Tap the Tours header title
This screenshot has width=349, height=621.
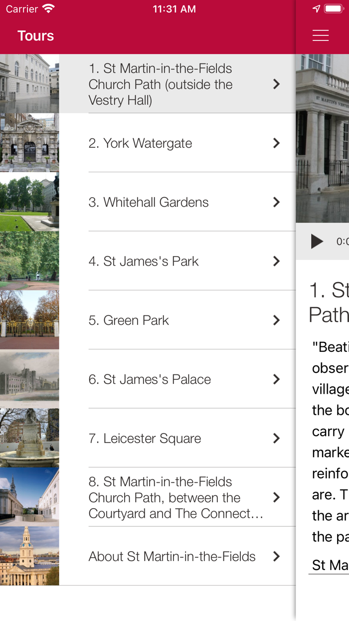[35, 36]
